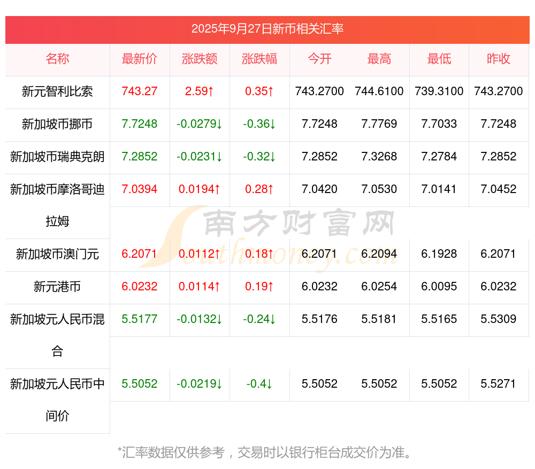
Task: Click change percent 0.18↑
Action: (259, 254)
